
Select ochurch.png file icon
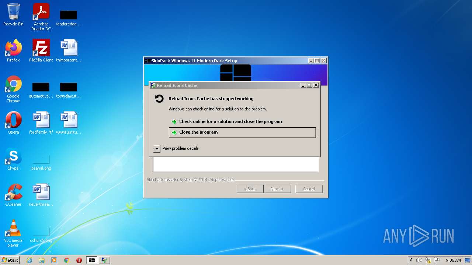tap(41, 234)
